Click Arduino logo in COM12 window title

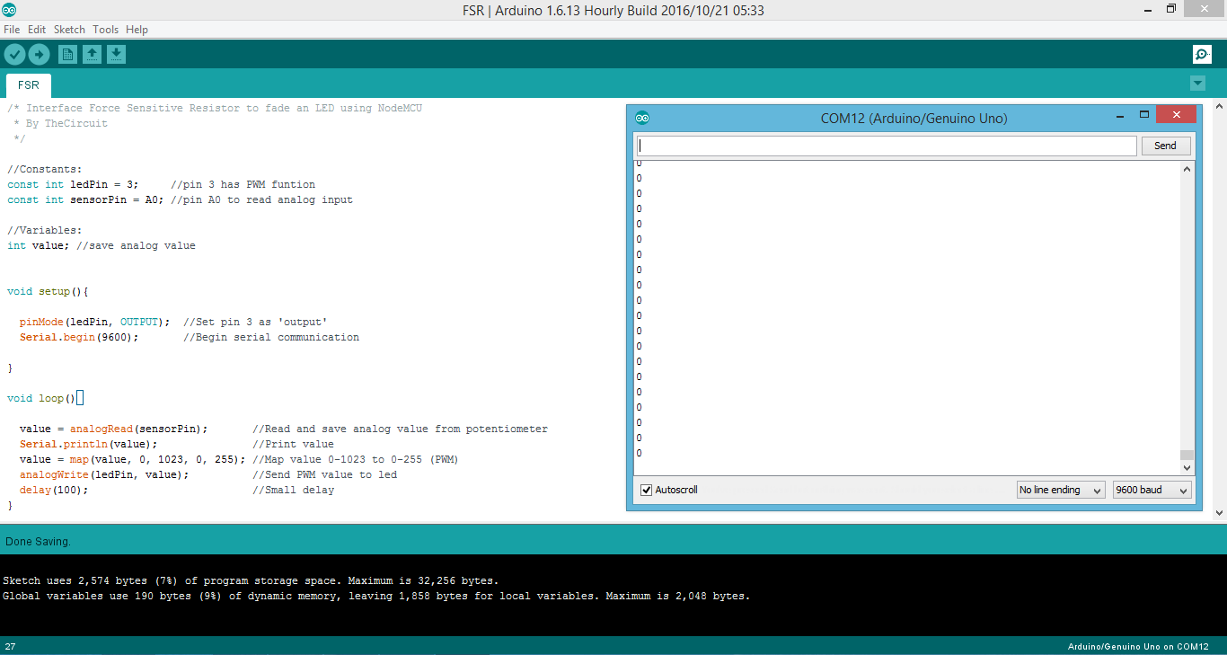(641, 118)
